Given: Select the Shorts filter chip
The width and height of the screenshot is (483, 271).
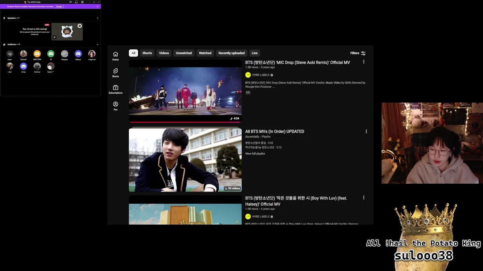Looking at the screenshot, I should click(x=147, y=53).
